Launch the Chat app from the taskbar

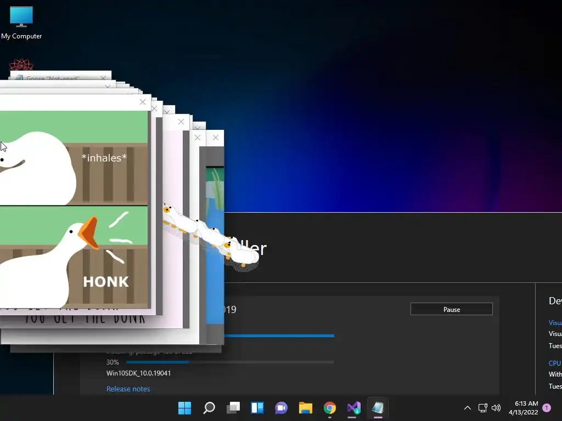282,408
